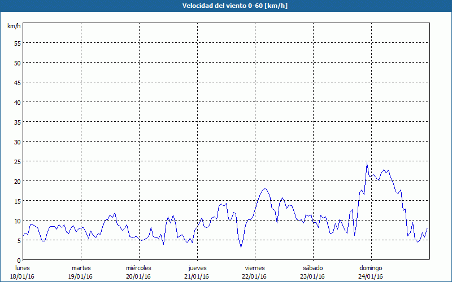Click the 'sábado' day label

(x=312, y=268)
